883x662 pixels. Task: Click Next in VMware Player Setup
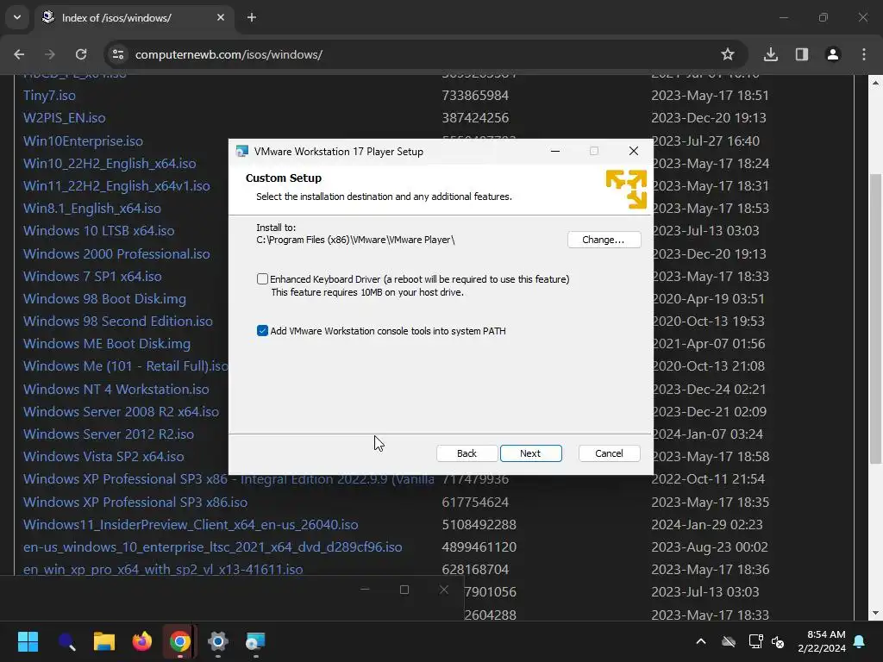(530, 453)
